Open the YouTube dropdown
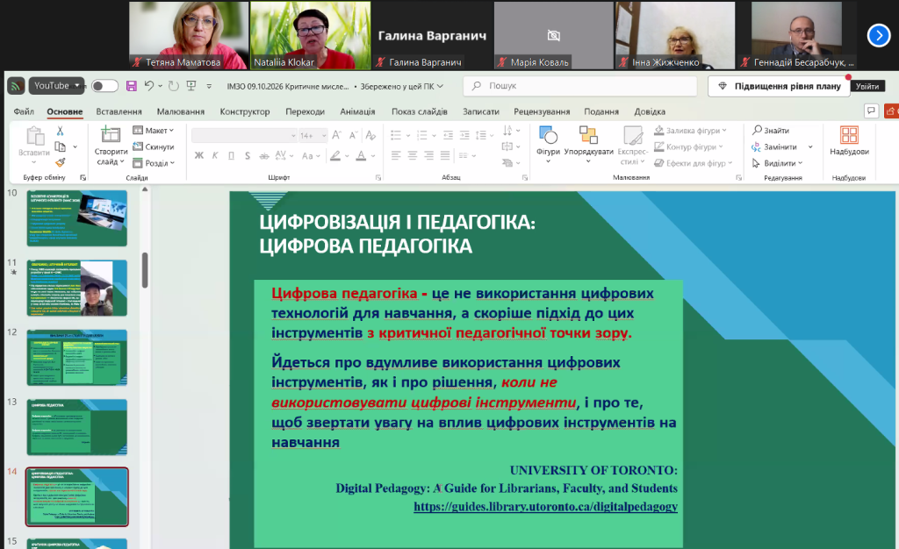Screen dimensions: 899x549 (56, 86)
